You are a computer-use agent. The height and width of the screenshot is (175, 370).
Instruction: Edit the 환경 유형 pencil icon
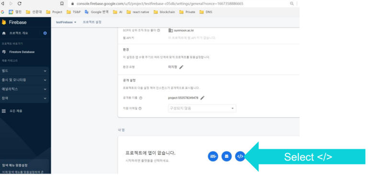181,67
